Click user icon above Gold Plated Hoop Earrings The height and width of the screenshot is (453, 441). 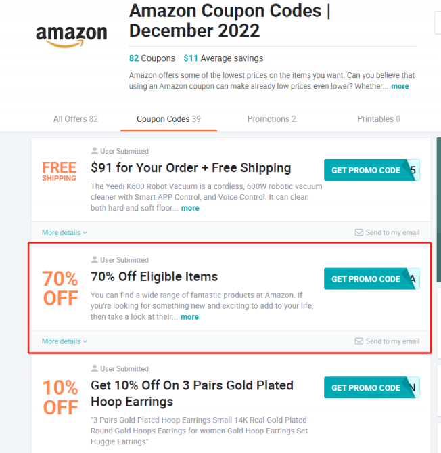click(95, 369)
